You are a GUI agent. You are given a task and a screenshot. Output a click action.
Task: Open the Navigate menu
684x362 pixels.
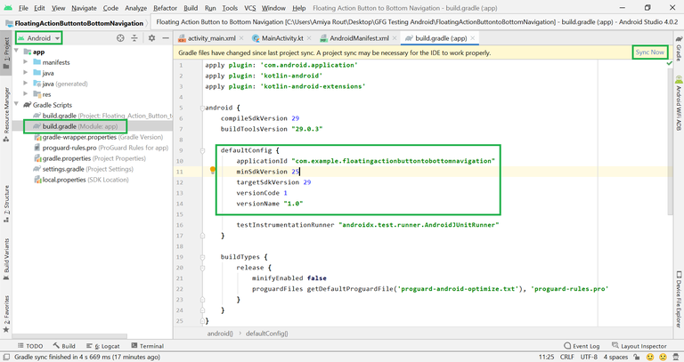coord(84,8)
